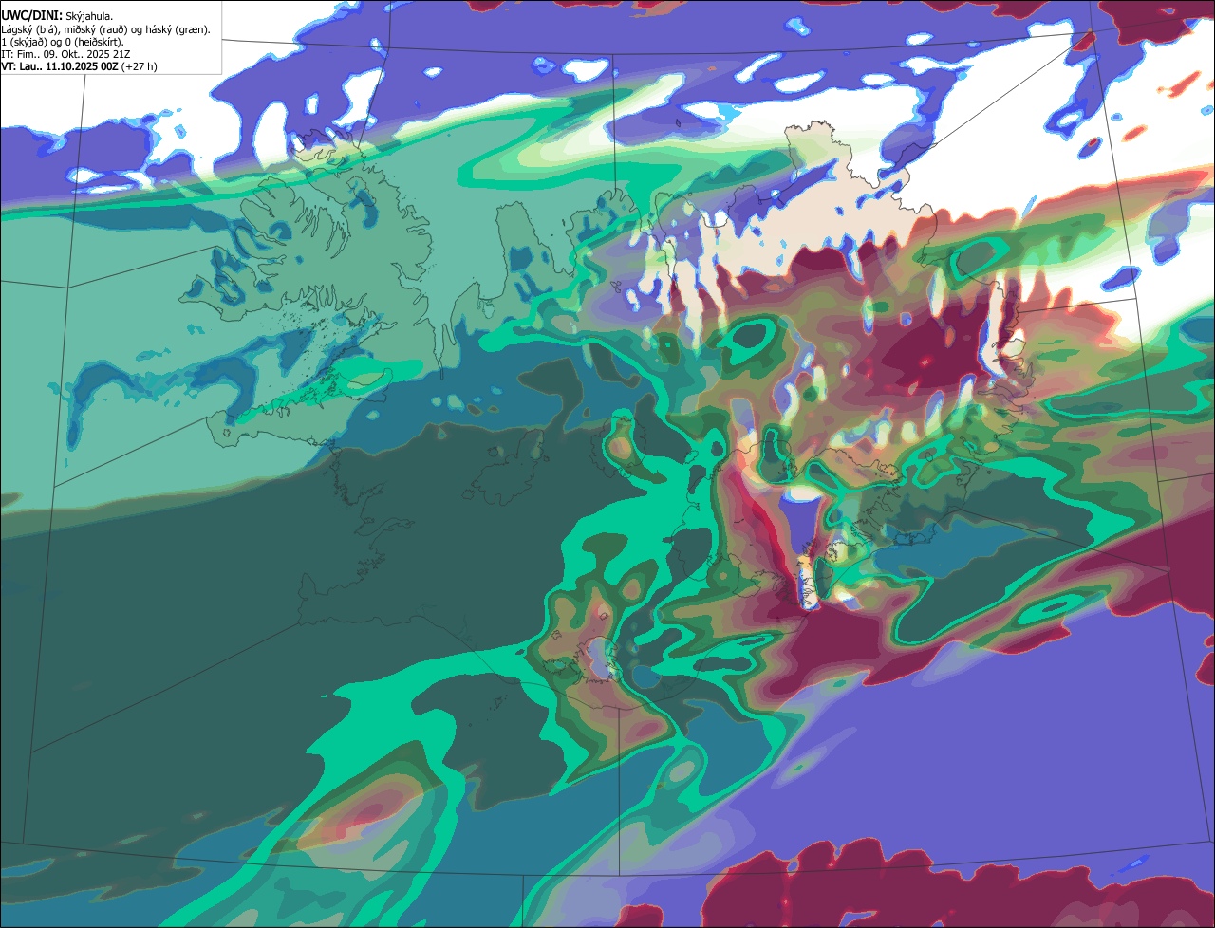Click the 'UWC/DINI:' bold title label
The width and height of the screenshot is (1215, 928).
[31, 15]
